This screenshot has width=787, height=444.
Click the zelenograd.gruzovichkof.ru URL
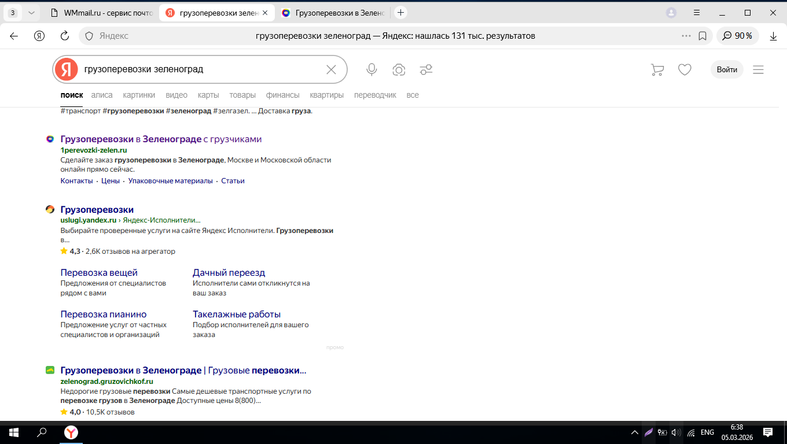coord(106,382)
